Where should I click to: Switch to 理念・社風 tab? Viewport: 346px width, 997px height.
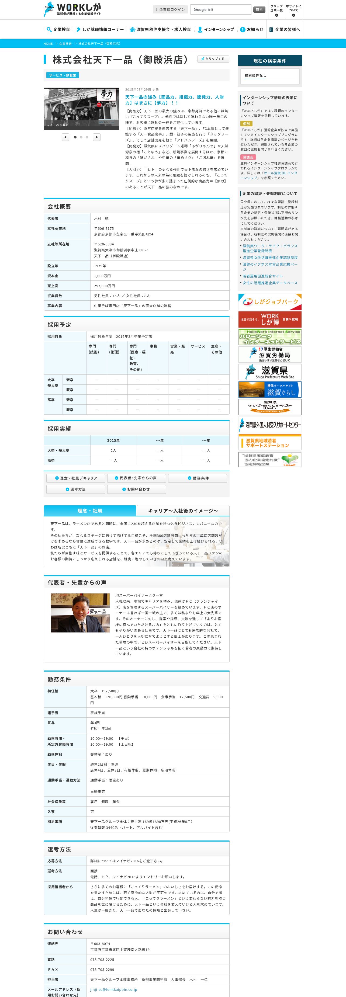[x=90, y=510]
